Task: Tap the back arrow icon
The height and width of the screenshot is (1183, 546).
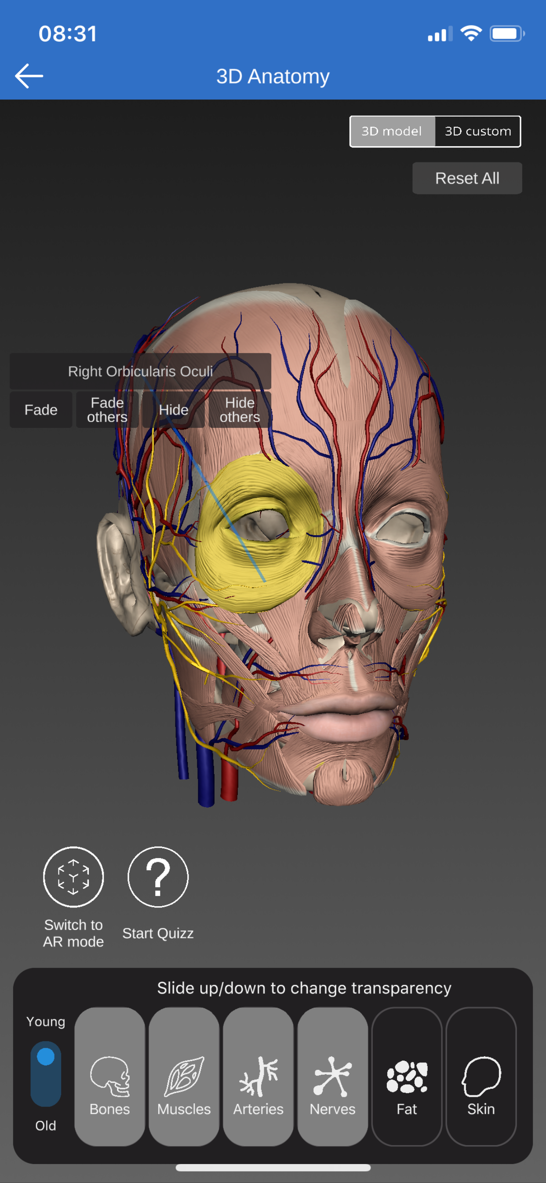Action: tap(29, 76)
